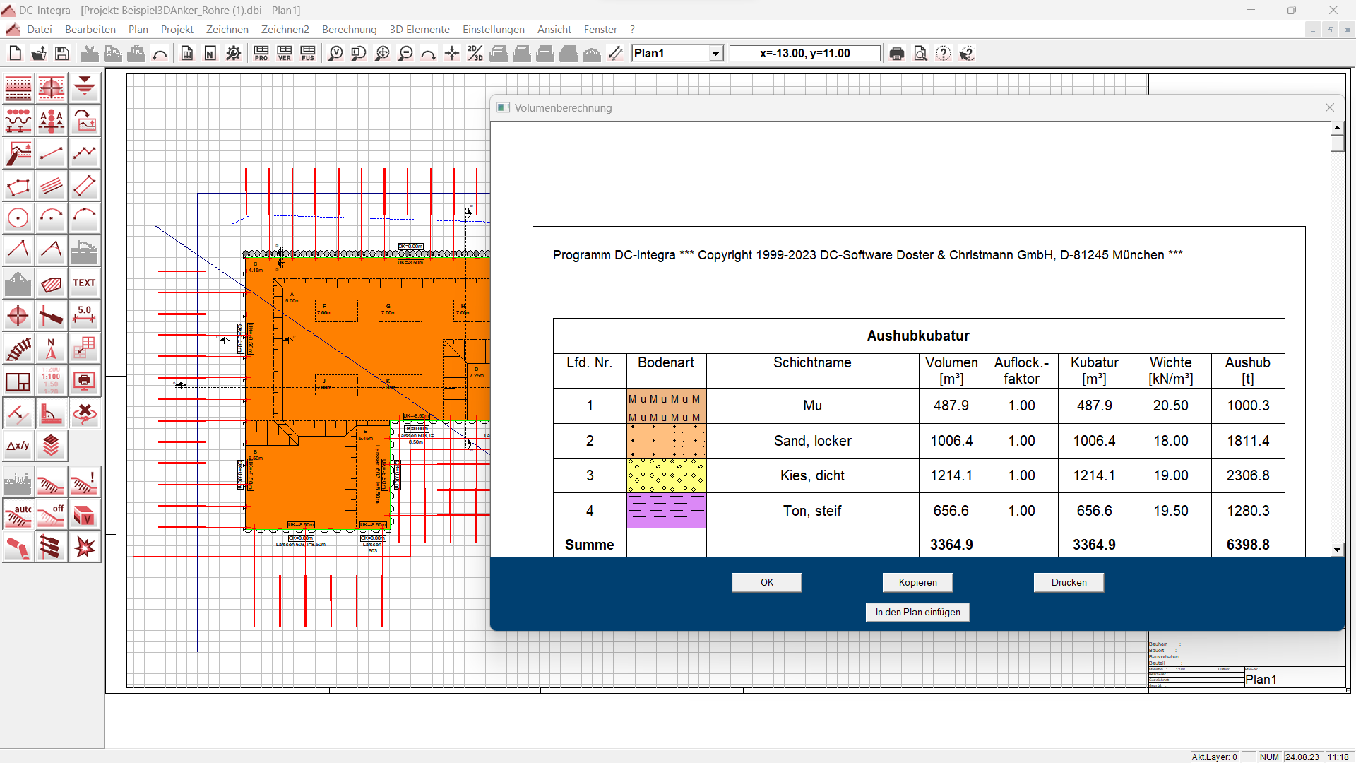Click the save diskette icon
Screen dimensions: 1356x763
62,54
